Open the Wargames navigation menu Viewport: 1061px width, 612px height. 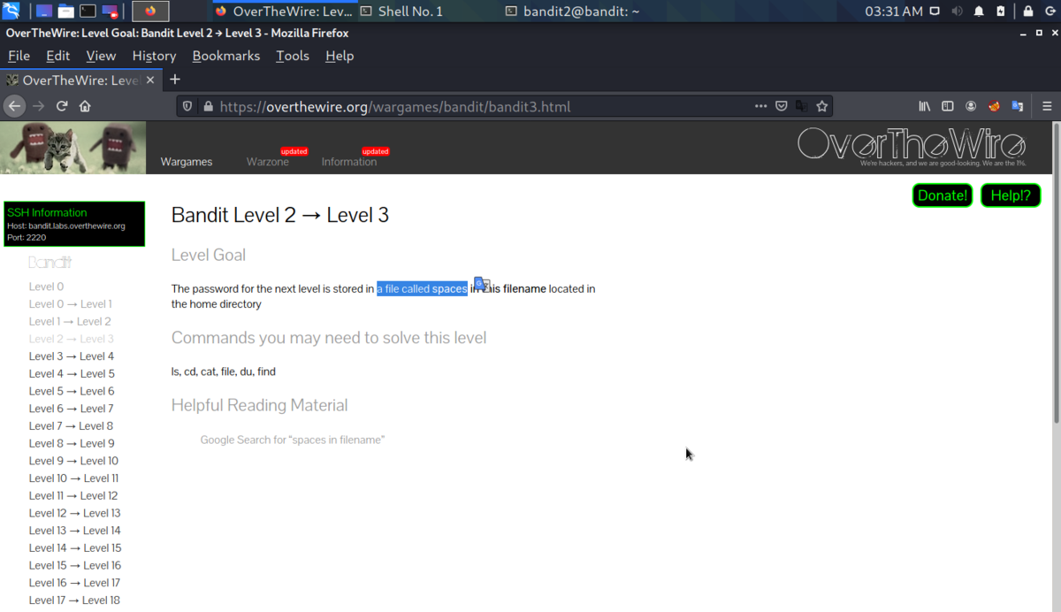point(187,162)
